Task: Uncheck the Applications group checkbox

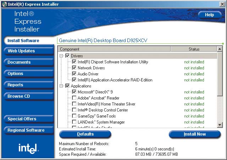Action: click(x=67, y=86)
